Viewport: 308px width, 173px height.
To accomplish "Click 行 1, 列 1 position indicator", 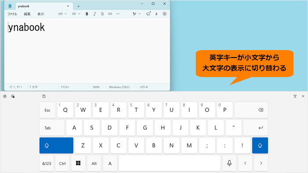I will 16,87.
